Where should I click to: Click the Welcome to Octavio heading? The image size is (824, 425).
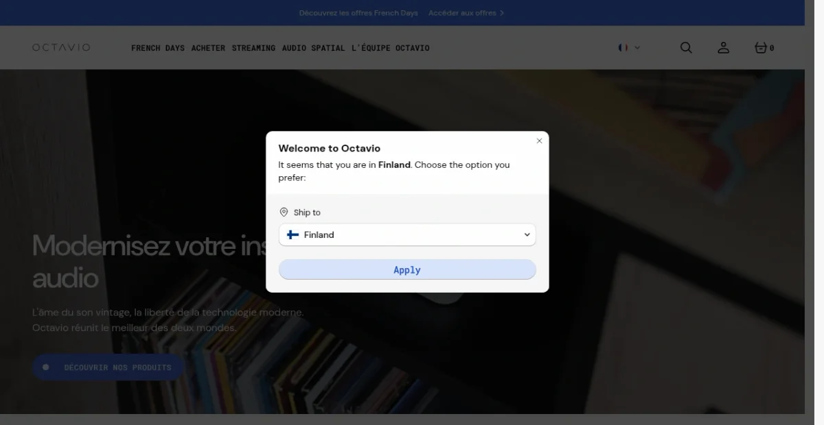coord(329,148)
